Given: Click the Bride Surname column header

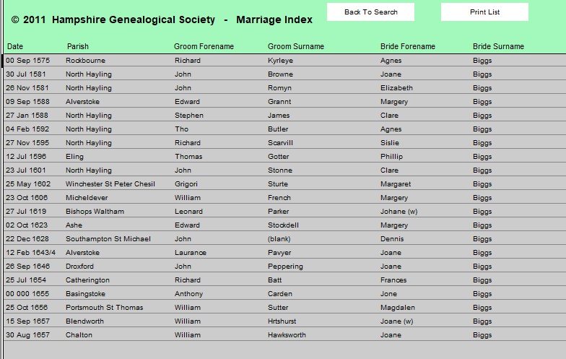Looking at the screenshot, I should [x=498, y=47].
